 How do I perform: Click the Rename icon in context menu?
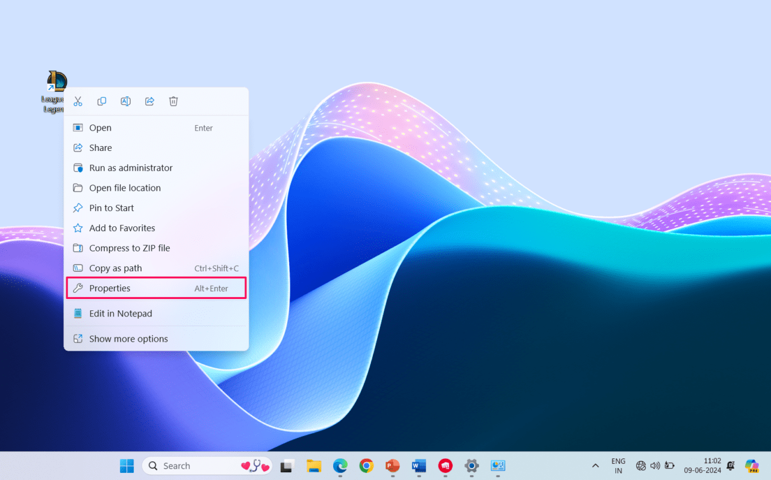(125, 102)
